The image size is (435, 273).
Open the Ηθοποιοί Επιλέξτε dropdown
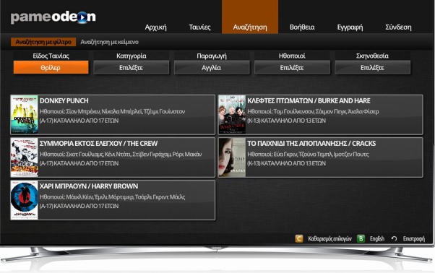point(292,68)
